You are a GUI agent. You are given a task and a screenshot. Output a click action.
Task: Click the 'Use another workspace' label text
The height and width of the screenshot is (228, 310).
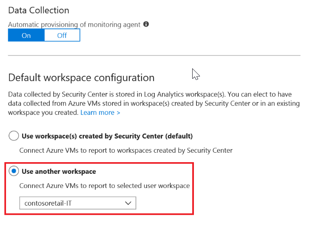coord(59,171)
